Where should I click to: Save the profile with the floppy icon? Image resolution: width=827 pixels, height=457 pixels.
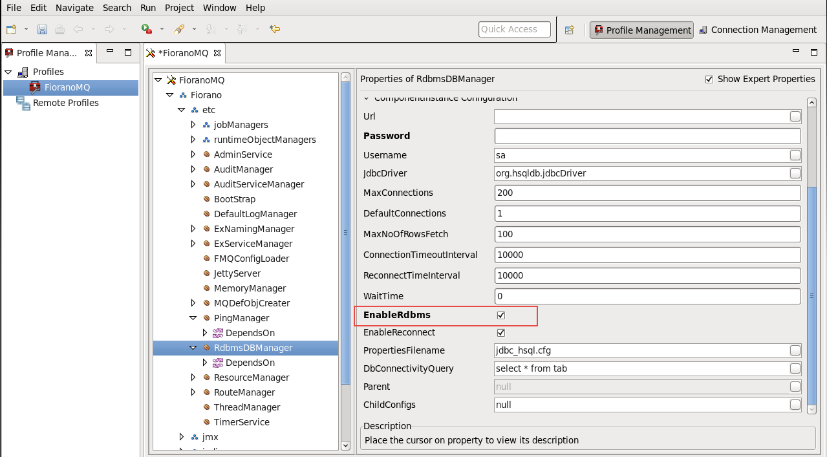[x=42, y=29]
